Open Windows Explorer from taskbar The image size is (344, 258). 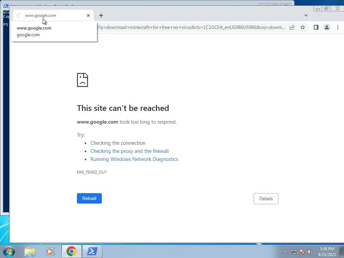(30, 251)
